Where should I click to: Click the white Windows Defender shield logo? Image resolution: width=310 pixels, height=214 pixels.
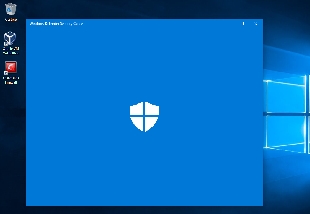144,117
